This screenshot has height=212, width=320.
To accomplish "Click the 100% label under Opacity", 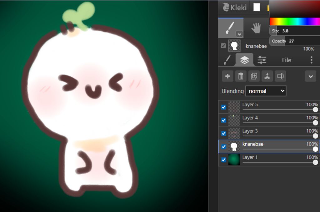I will coord(308,49).
